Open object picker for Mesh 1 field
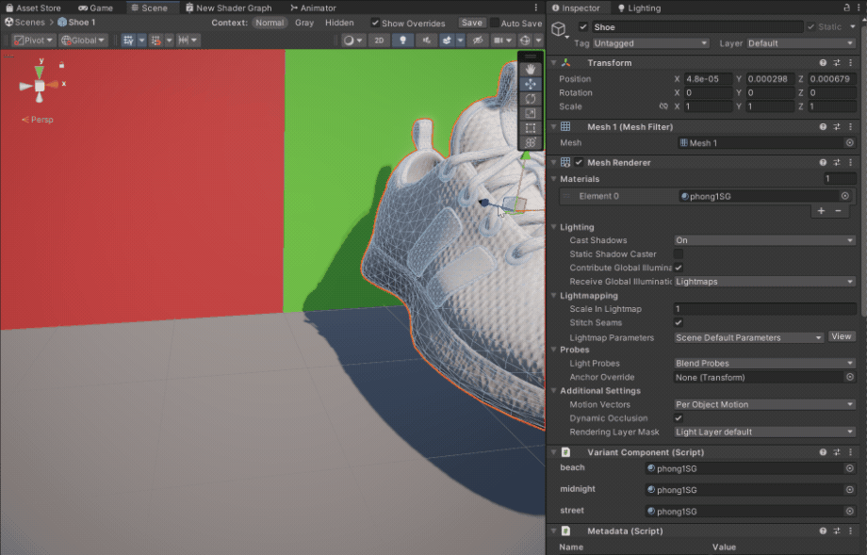The image size is (867, 555). tap(849, 143)
